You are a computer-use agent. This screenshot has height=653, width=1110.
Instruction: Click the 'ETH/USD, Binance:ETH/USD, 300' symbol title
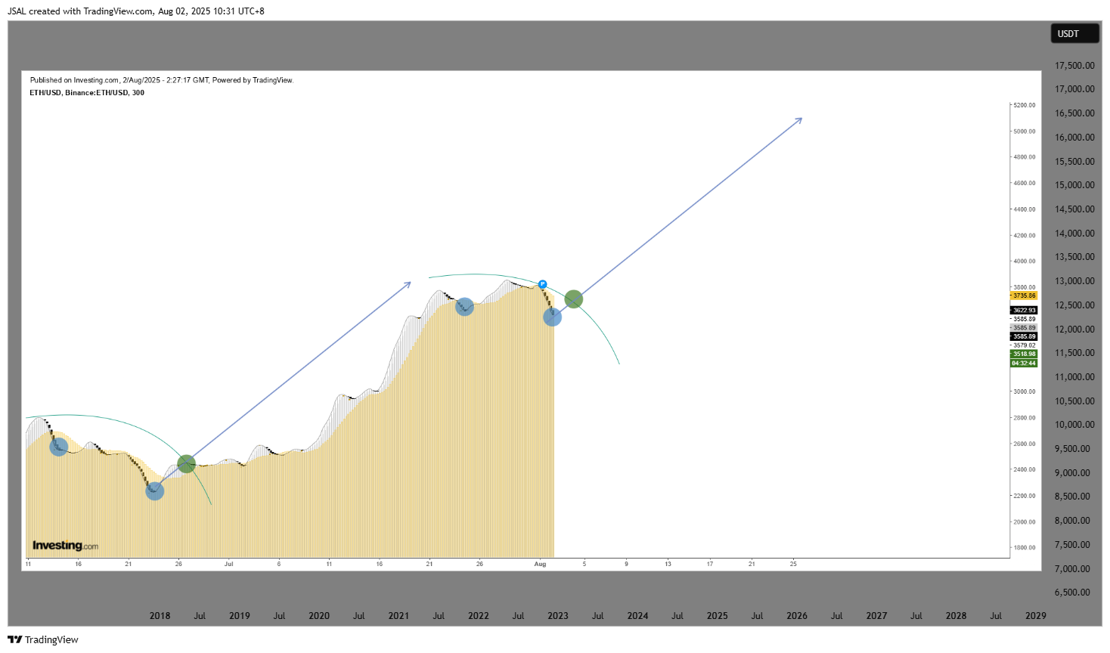click(x=87, y=93)
